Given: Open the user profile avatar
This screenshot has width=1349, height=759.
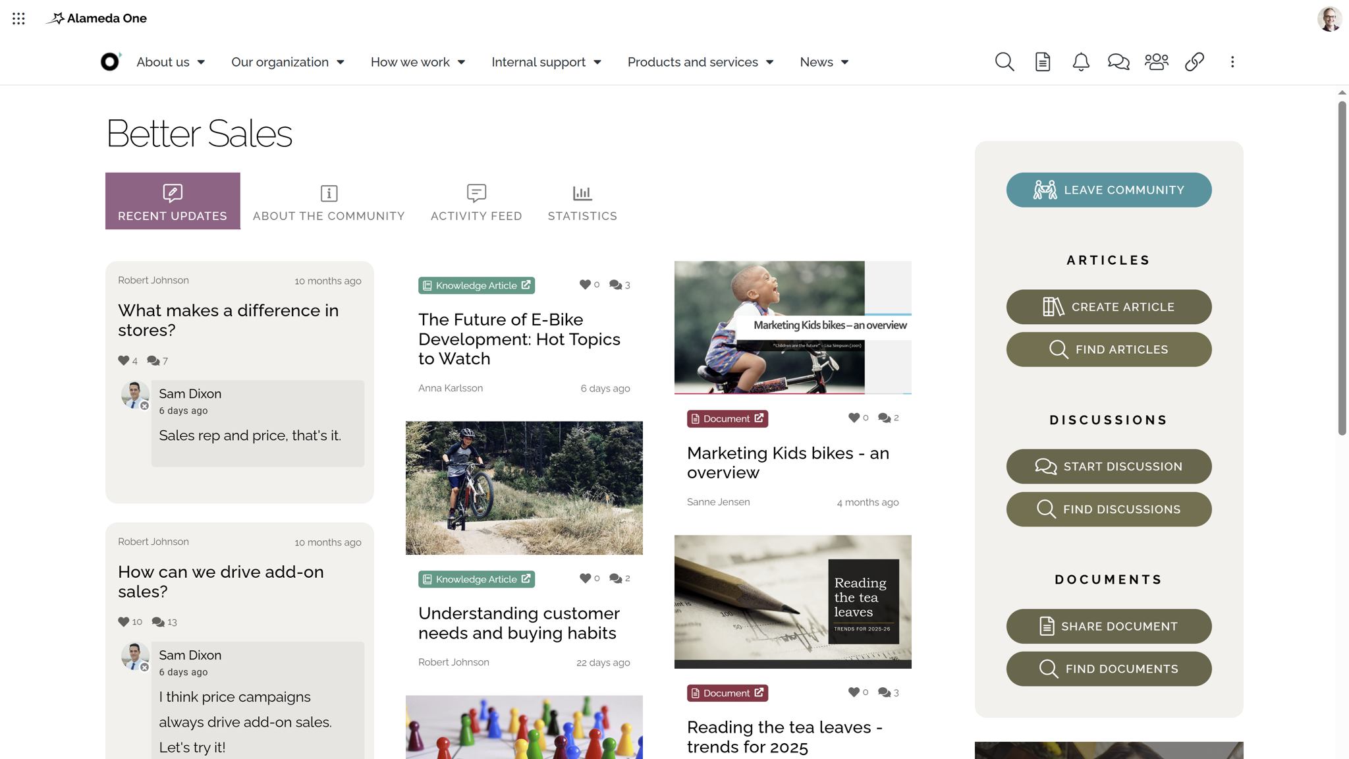Looking at the screenshot, I should click(1329, 18).
